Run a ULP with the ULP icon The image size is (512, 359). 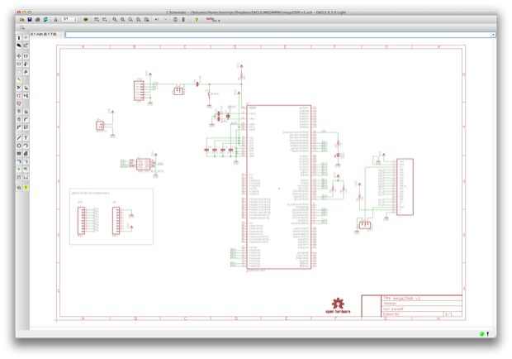(x=105, y=20)
